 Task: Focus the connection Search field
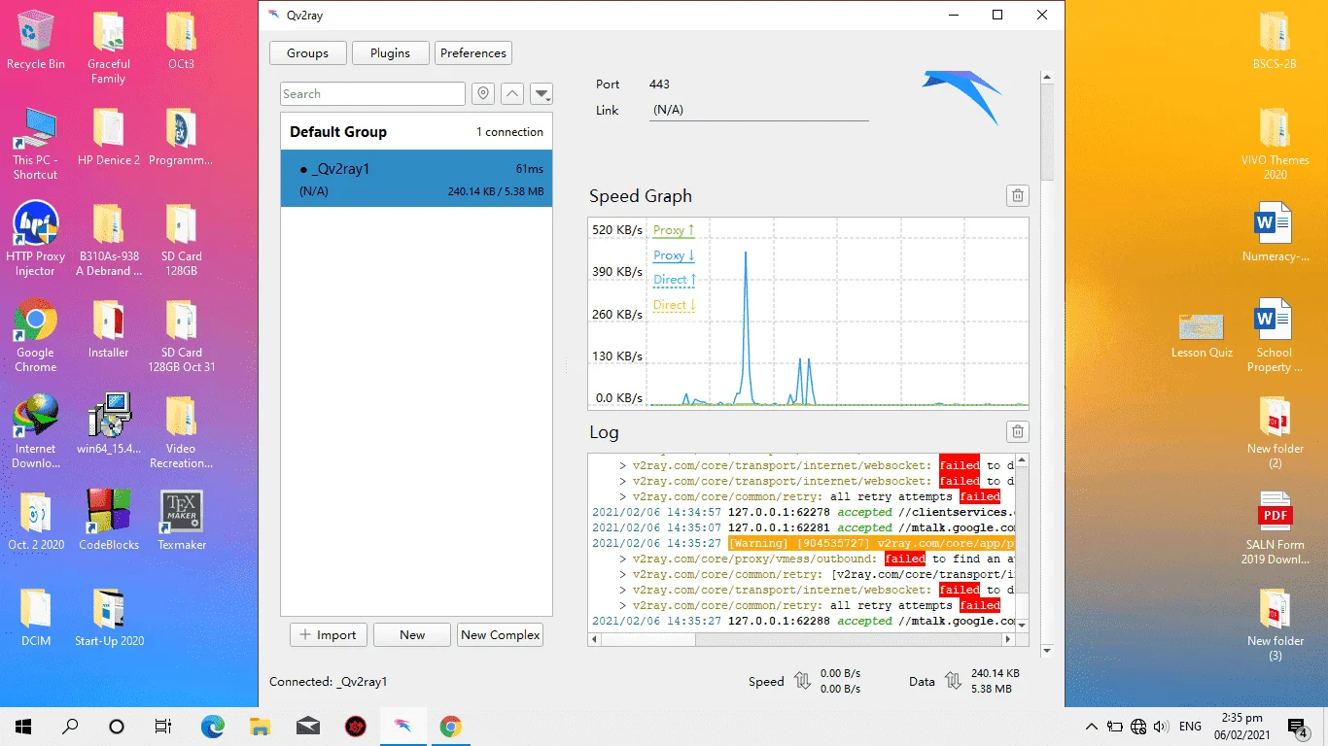point(372,94)
